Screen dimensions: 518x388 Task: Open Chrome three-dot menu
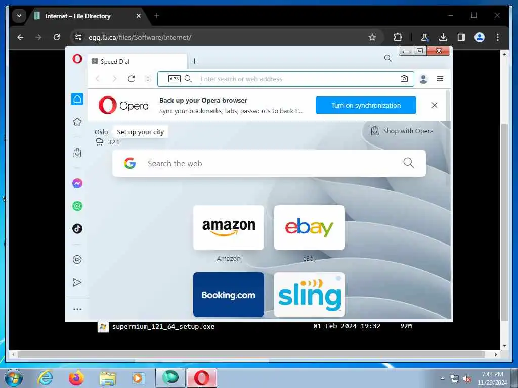[498, 37]
